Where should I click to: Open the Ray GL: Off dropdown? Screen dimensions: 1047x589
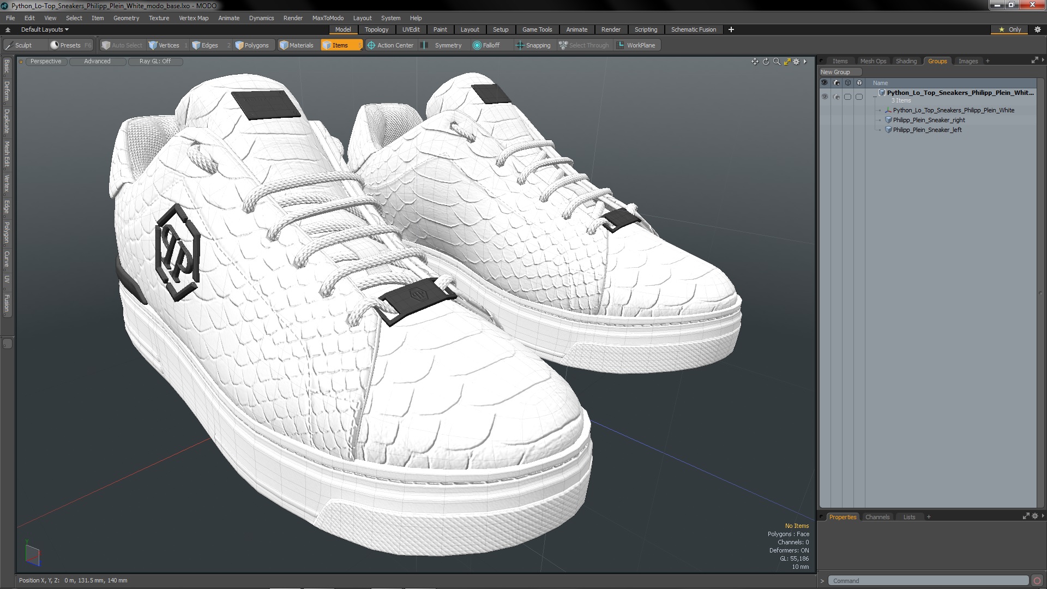coord(155,62)
